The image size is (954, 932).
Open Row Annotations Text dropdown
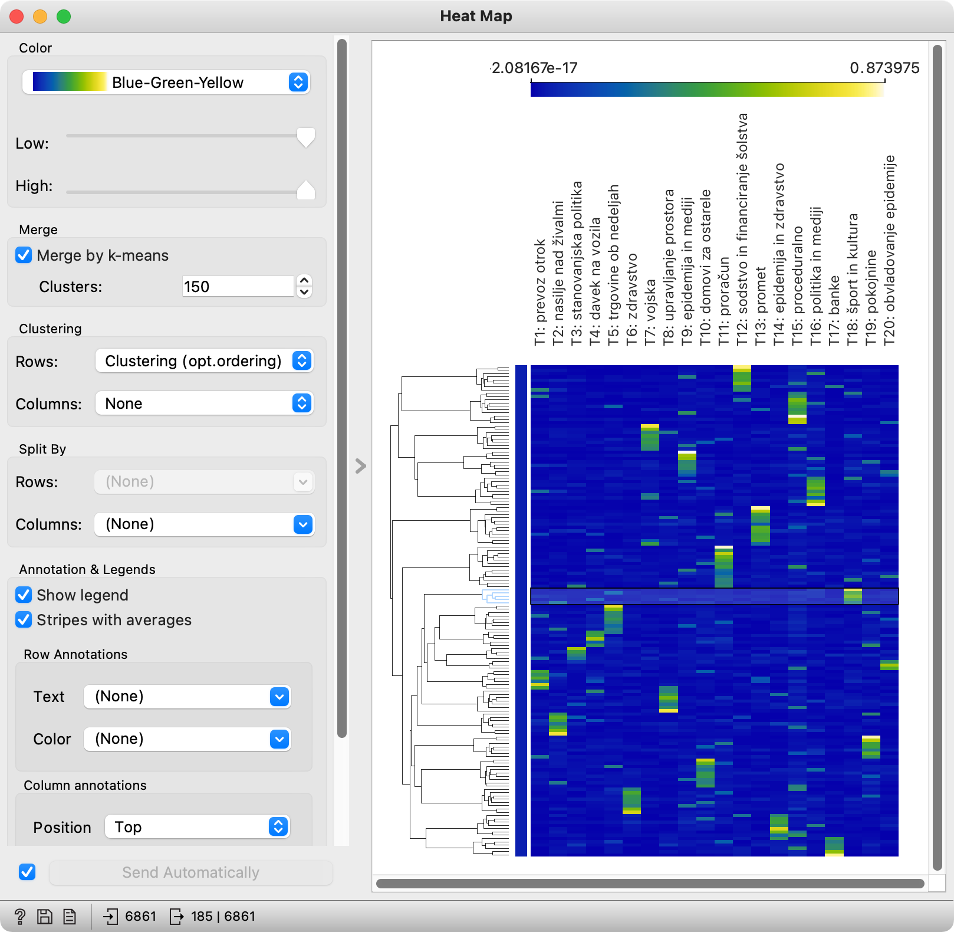[187, 697]
